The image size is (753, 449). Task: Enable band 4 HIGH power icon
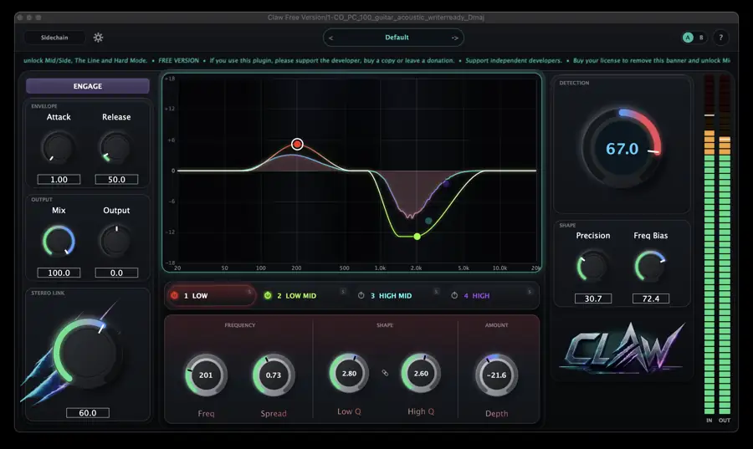click(454, 295)
